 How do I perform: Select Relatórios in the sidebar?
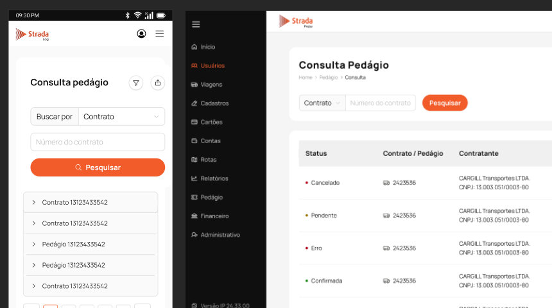point(214,178)
